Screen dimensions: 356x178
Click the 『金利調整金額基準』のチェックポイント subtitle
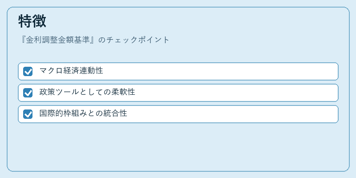pos(94,40)
